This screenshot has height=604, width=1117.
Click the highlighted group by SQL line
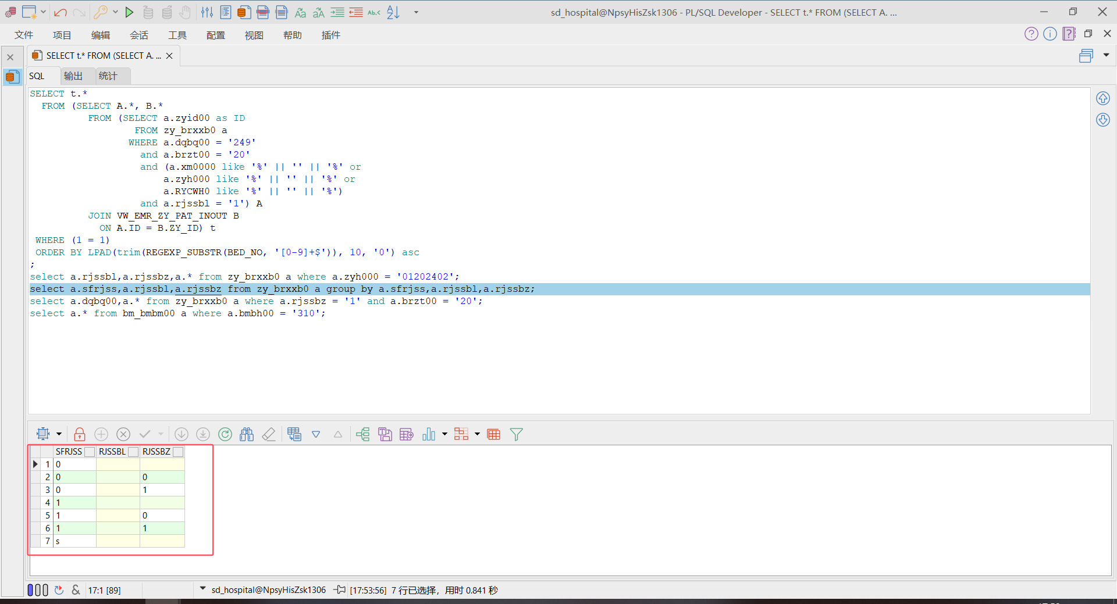coord(560,289)
